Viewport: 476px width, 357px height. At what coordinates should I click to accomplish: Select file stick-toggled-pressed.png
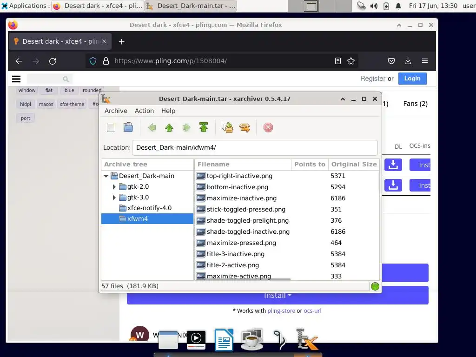[246, 210]
